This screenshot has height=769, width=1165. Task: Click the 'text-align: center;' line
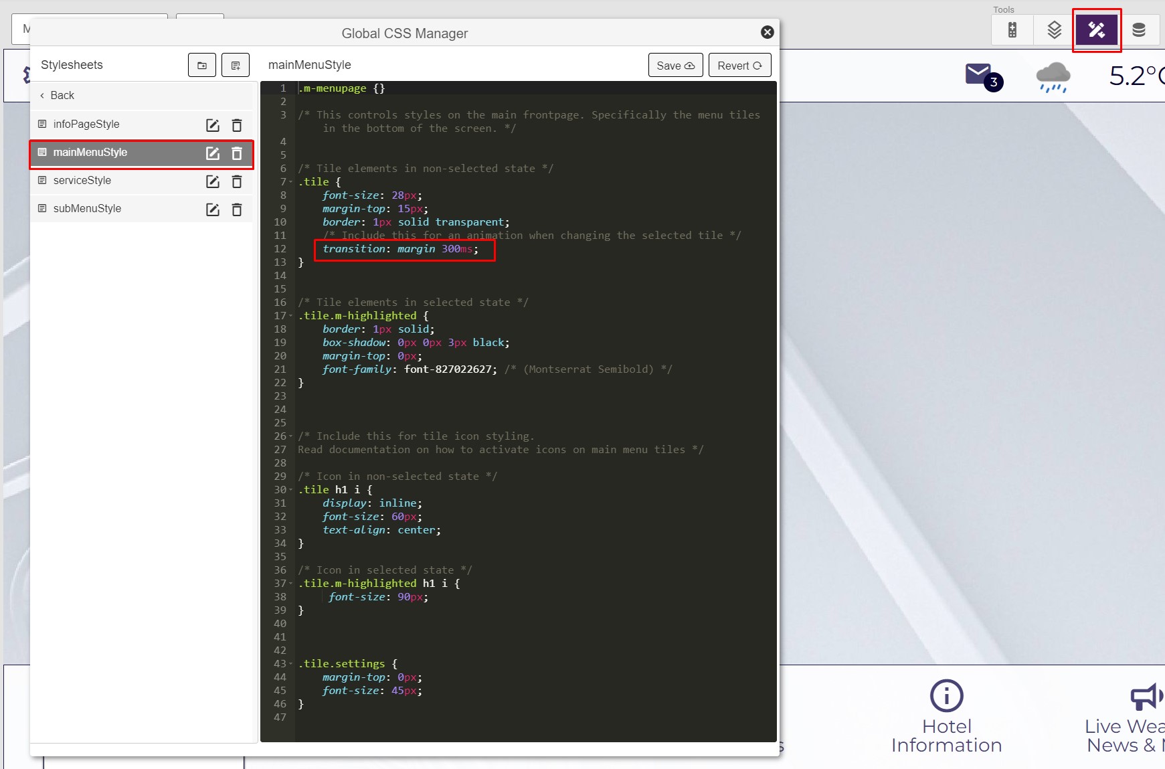(x=381, y=530)
